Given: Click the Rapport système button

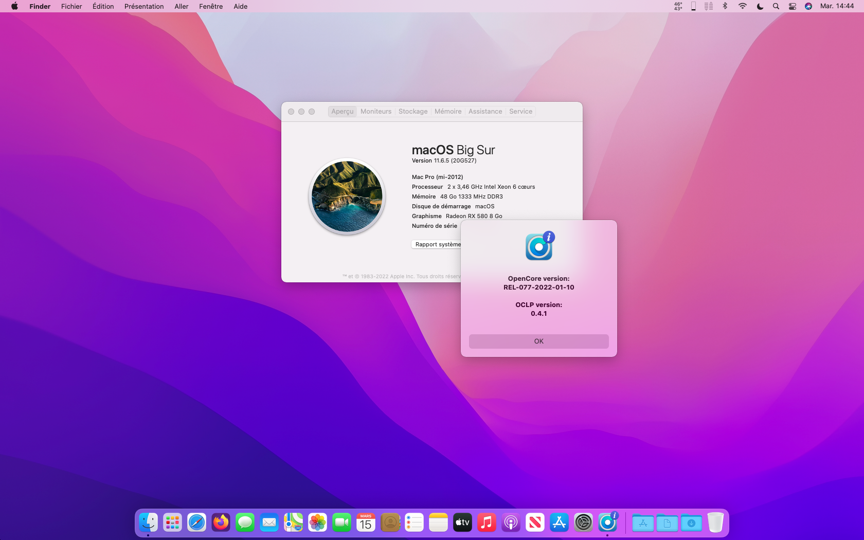Looking at the screenshot, I should pyautogui.click(x=436, y=244).
